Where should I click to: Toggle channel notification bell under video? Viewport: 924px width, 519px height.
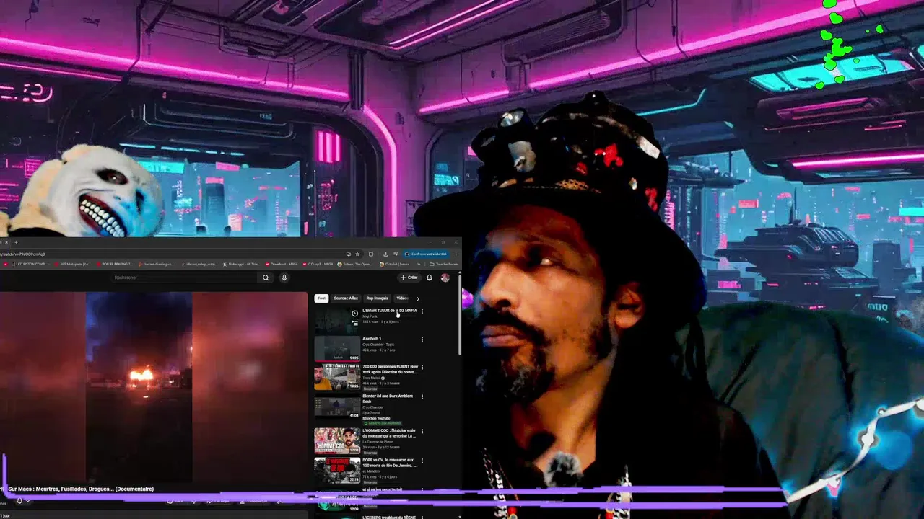(x=19, y=500)
